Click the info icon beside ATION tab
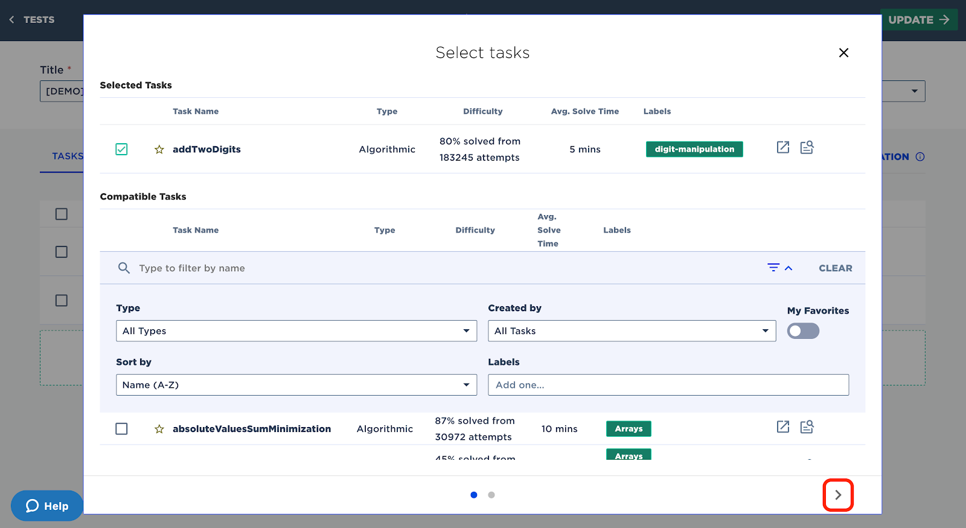Screen dimensions: 966x528 [920, 156]
